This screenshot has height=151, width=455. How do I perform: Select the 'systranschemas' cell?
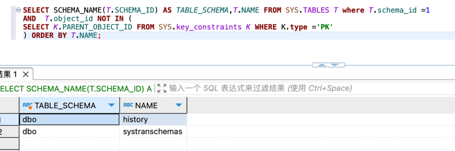tap(153, 132)
